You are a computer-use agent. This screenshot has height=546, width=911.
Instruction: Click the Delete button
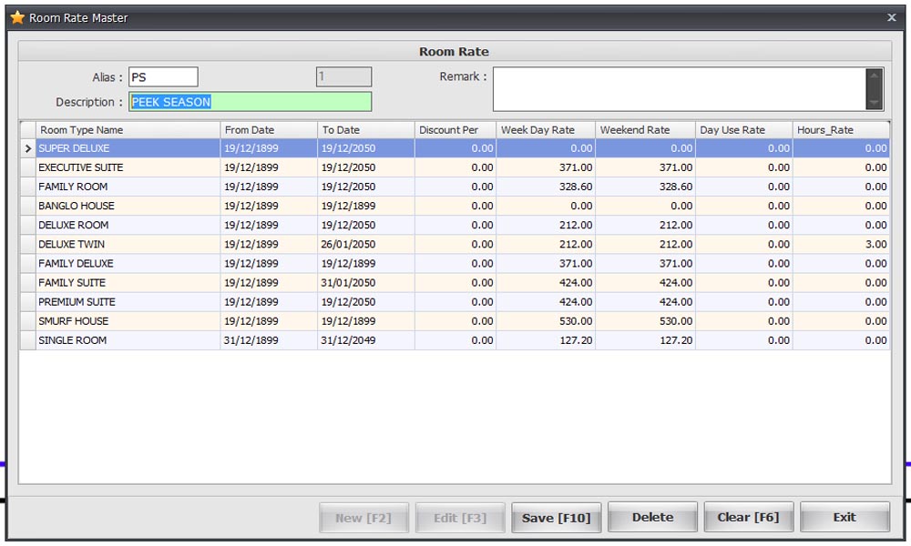[652, 517]
